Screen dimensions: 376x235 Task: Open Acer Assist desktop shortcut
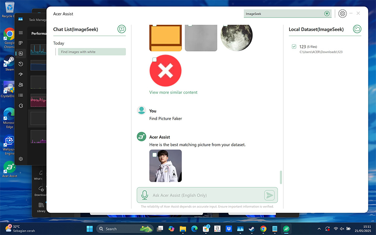10,169
